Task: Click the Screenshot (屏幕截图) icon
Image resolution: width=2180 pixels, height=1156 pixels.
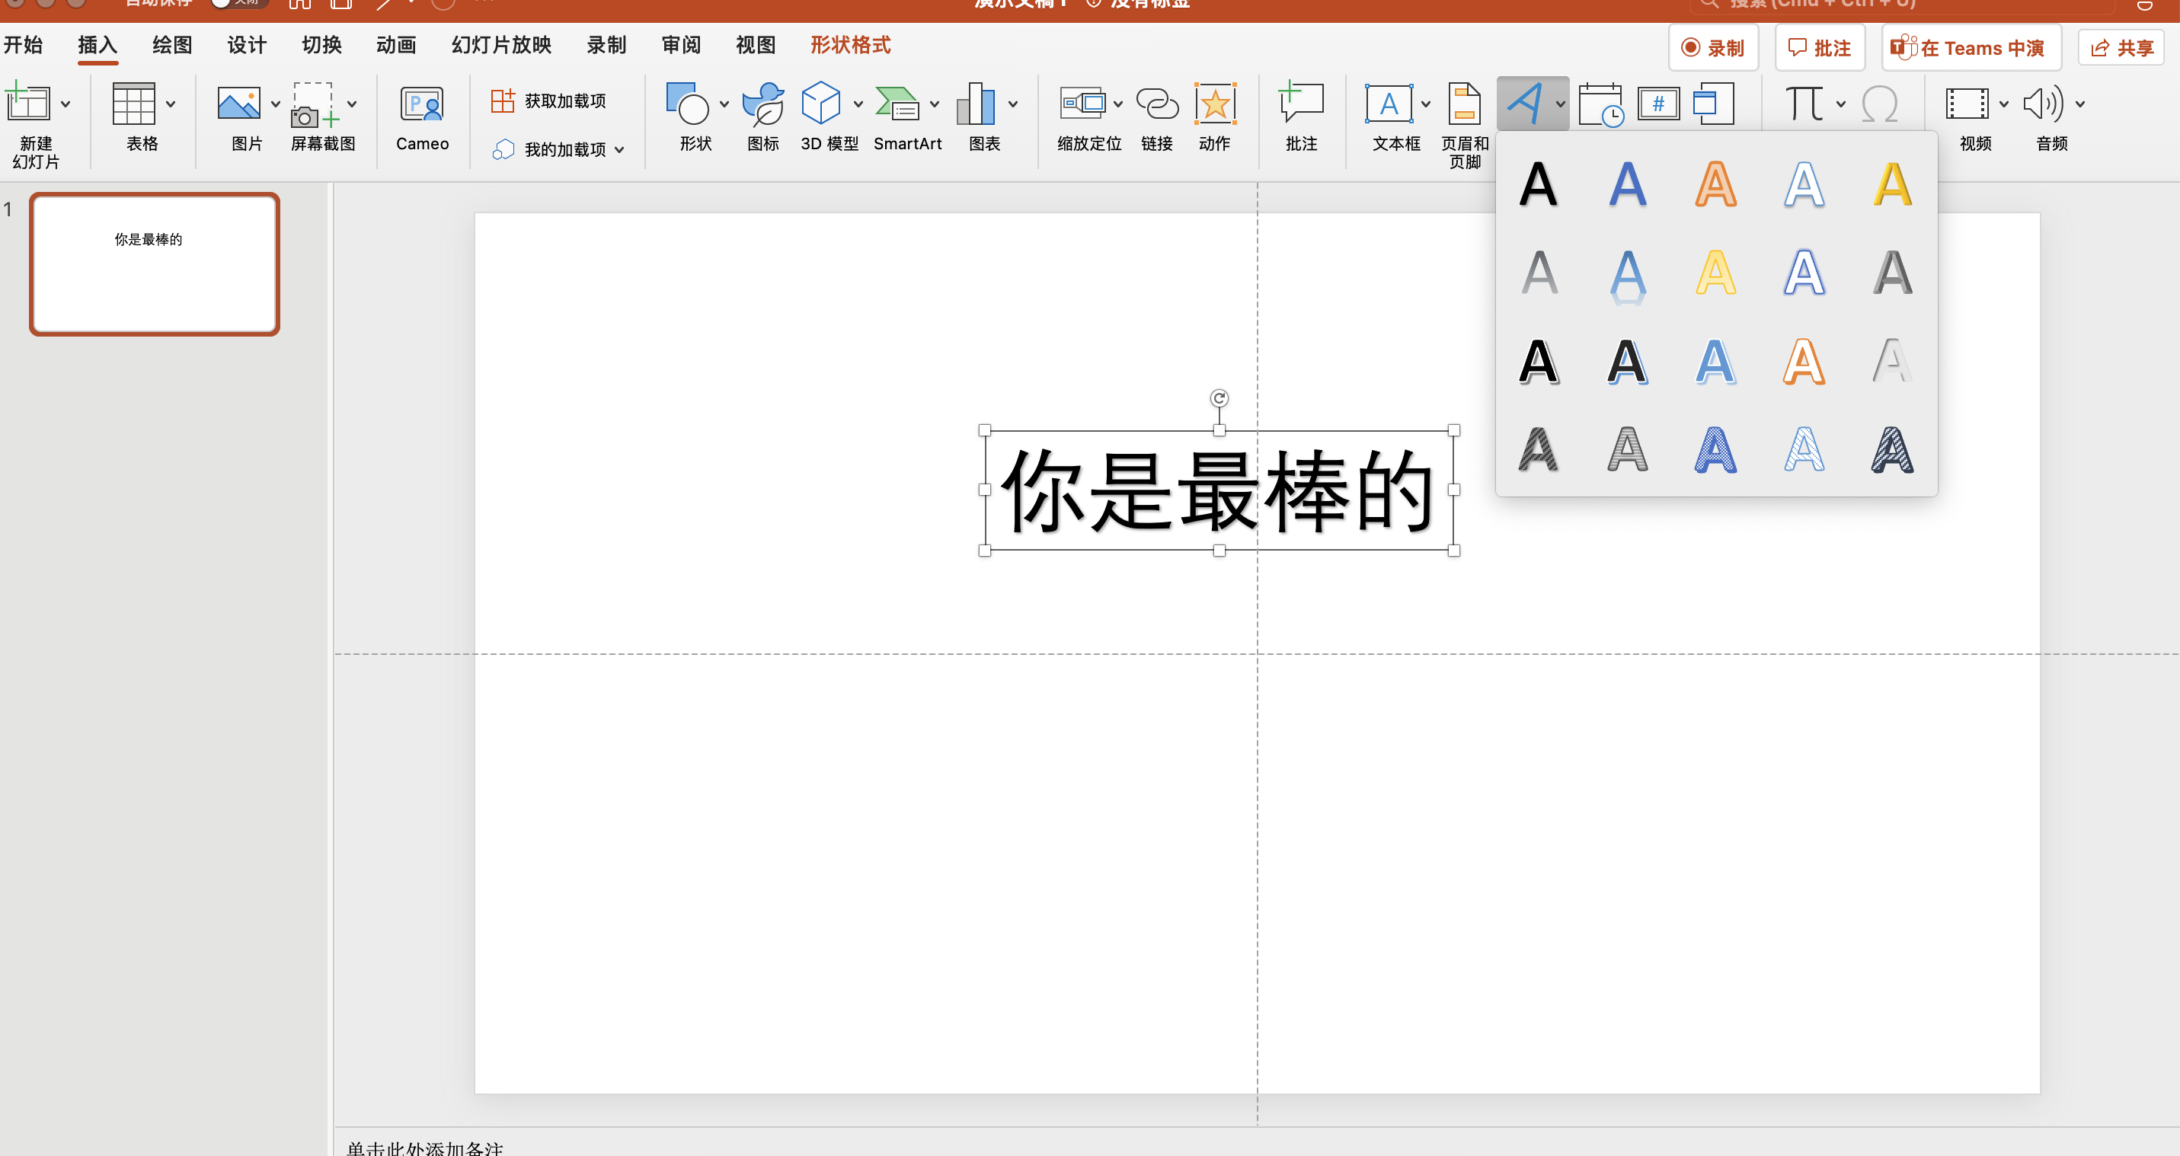Action: coord(315,104)
